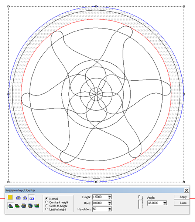
Task: Increase Angle with the up arrow
Action: click(165, 202)
